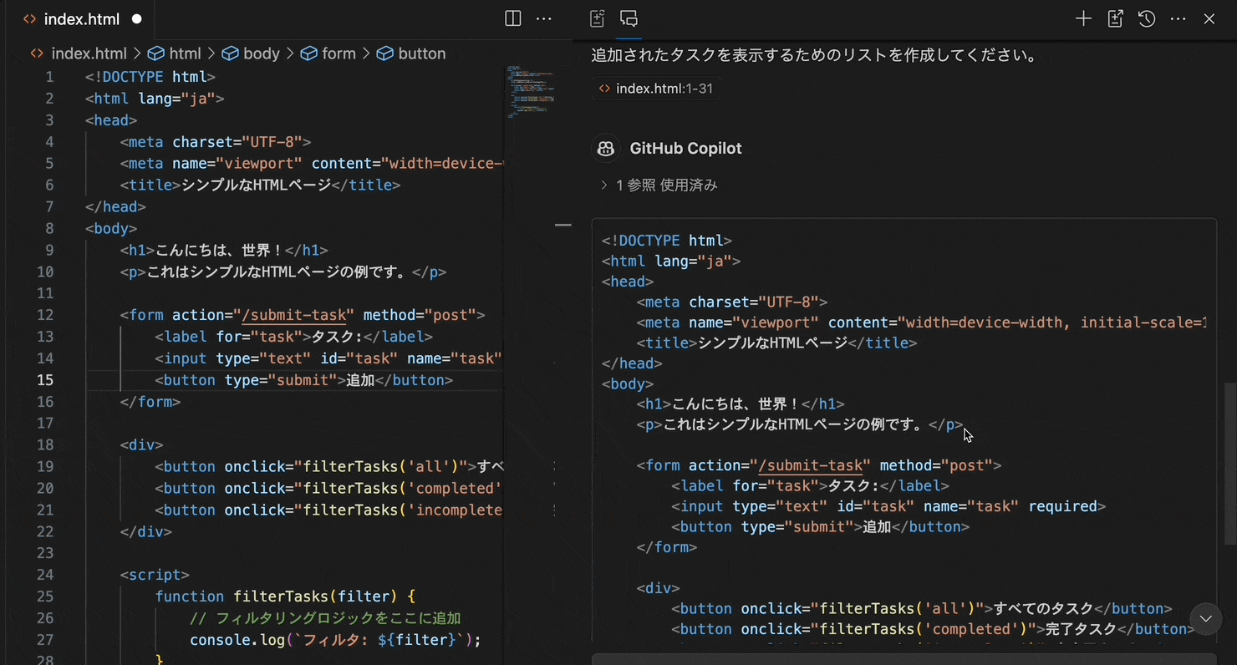
Task: Split the editor with the split icon
Action: 513,18
